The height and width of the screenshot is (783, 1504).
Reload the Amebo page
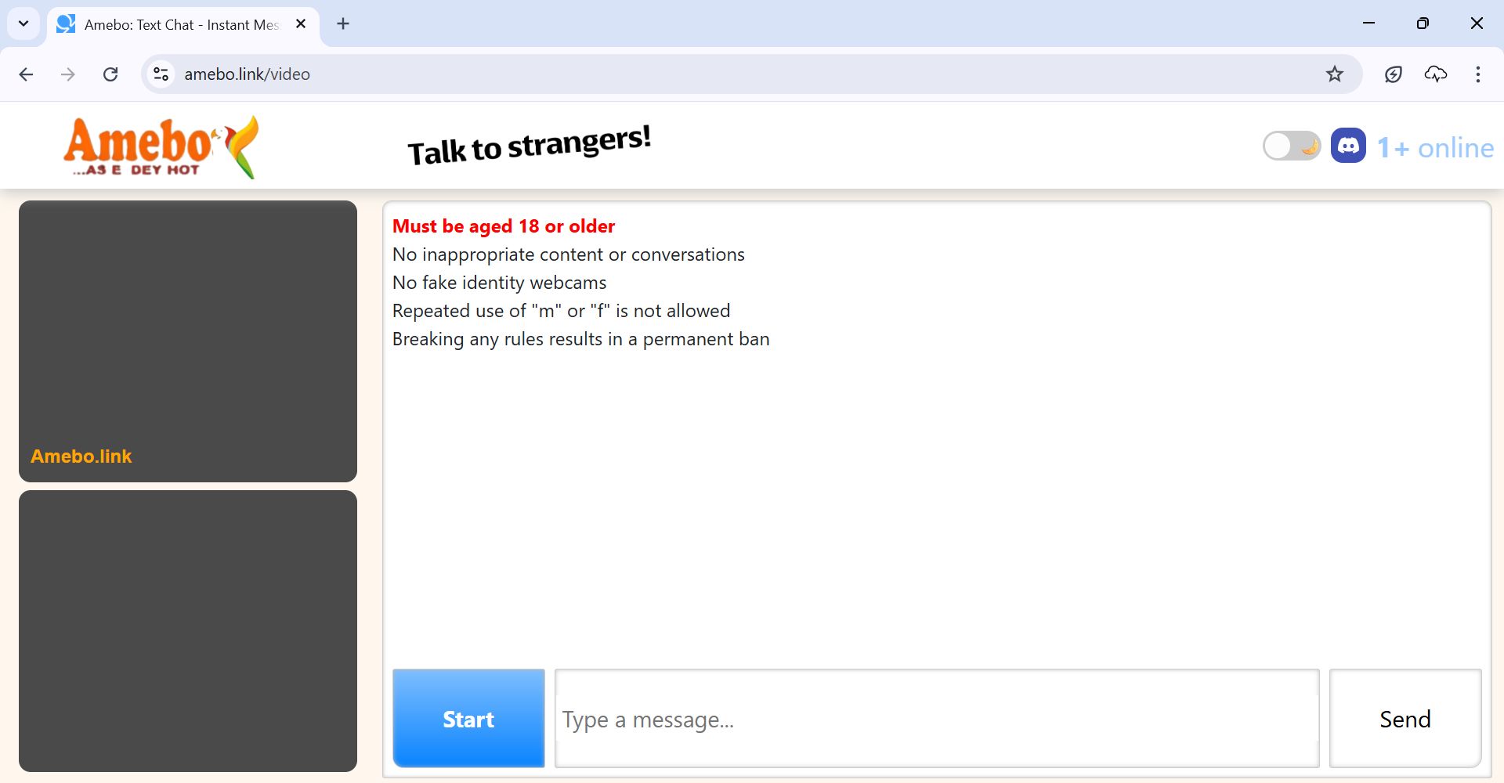point(110,74)
